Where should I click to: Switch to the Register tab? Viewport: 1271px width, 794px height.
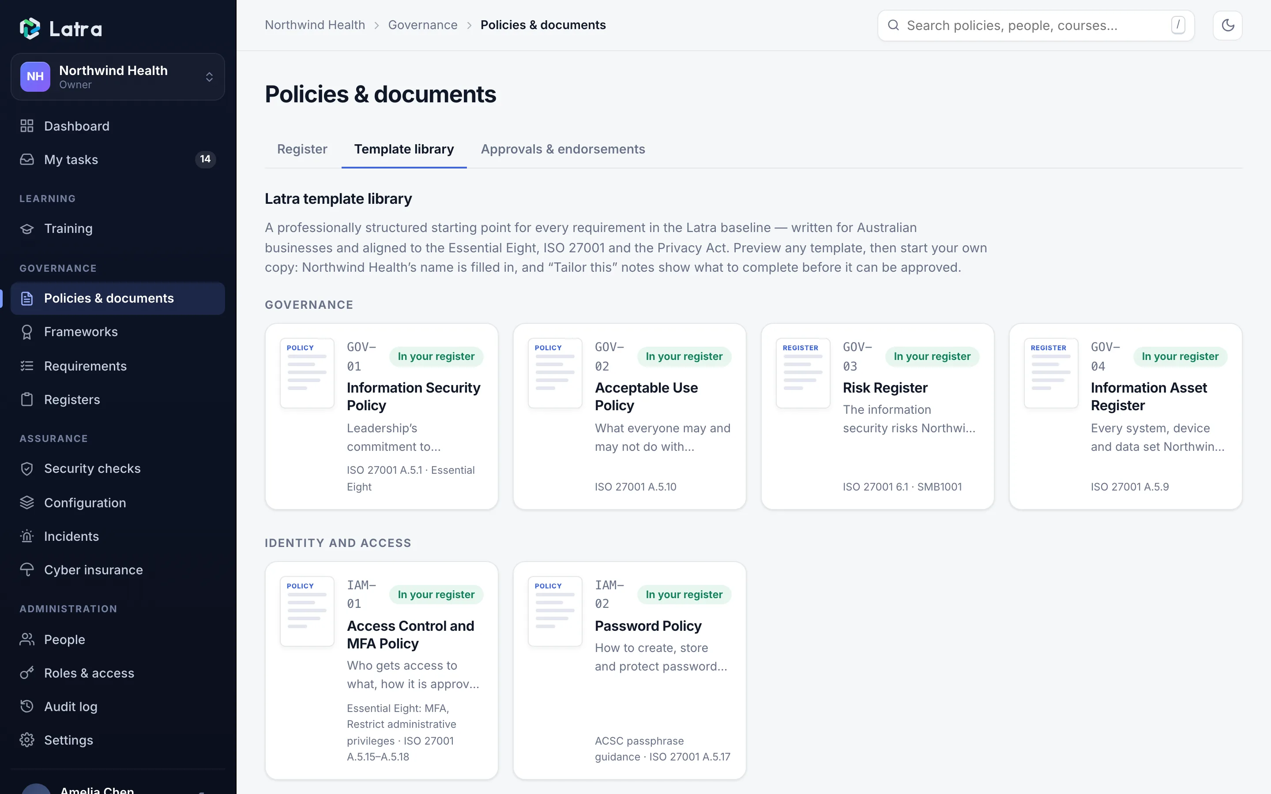(x=302, y=149)
